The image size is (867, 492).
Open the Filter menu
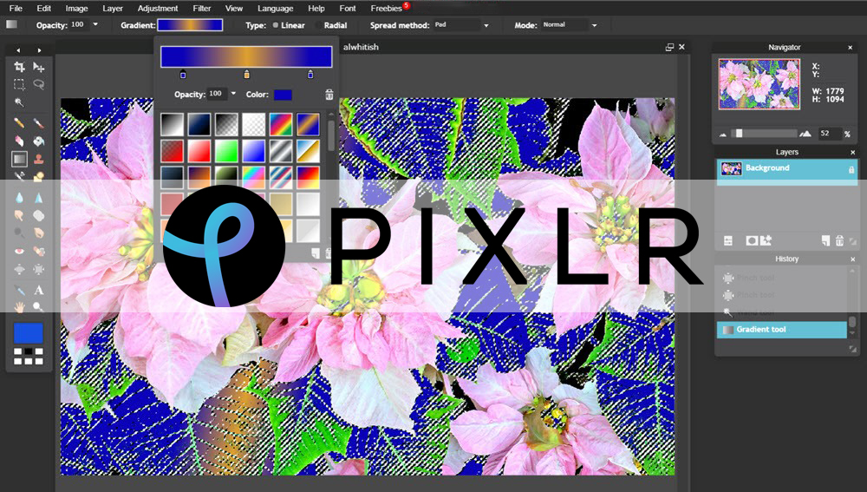click(x=202, y=9)
